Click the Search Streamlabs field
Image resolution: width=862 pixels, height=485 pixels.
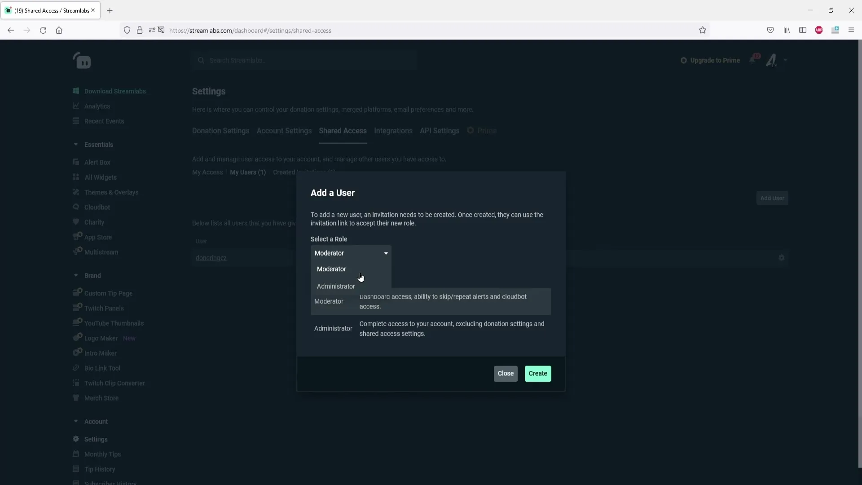pyautogui.click(x=304, y=60)
